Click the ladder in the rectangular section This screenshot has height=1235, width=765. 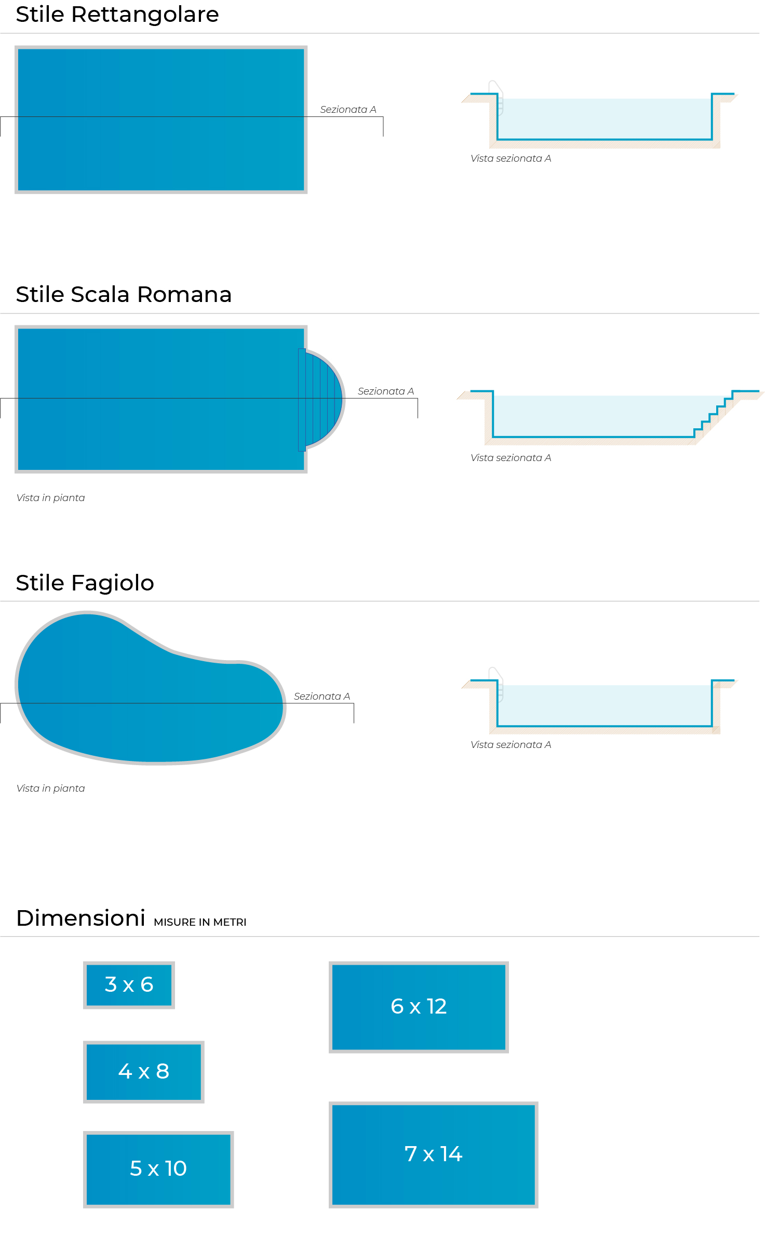coord(496,97)
